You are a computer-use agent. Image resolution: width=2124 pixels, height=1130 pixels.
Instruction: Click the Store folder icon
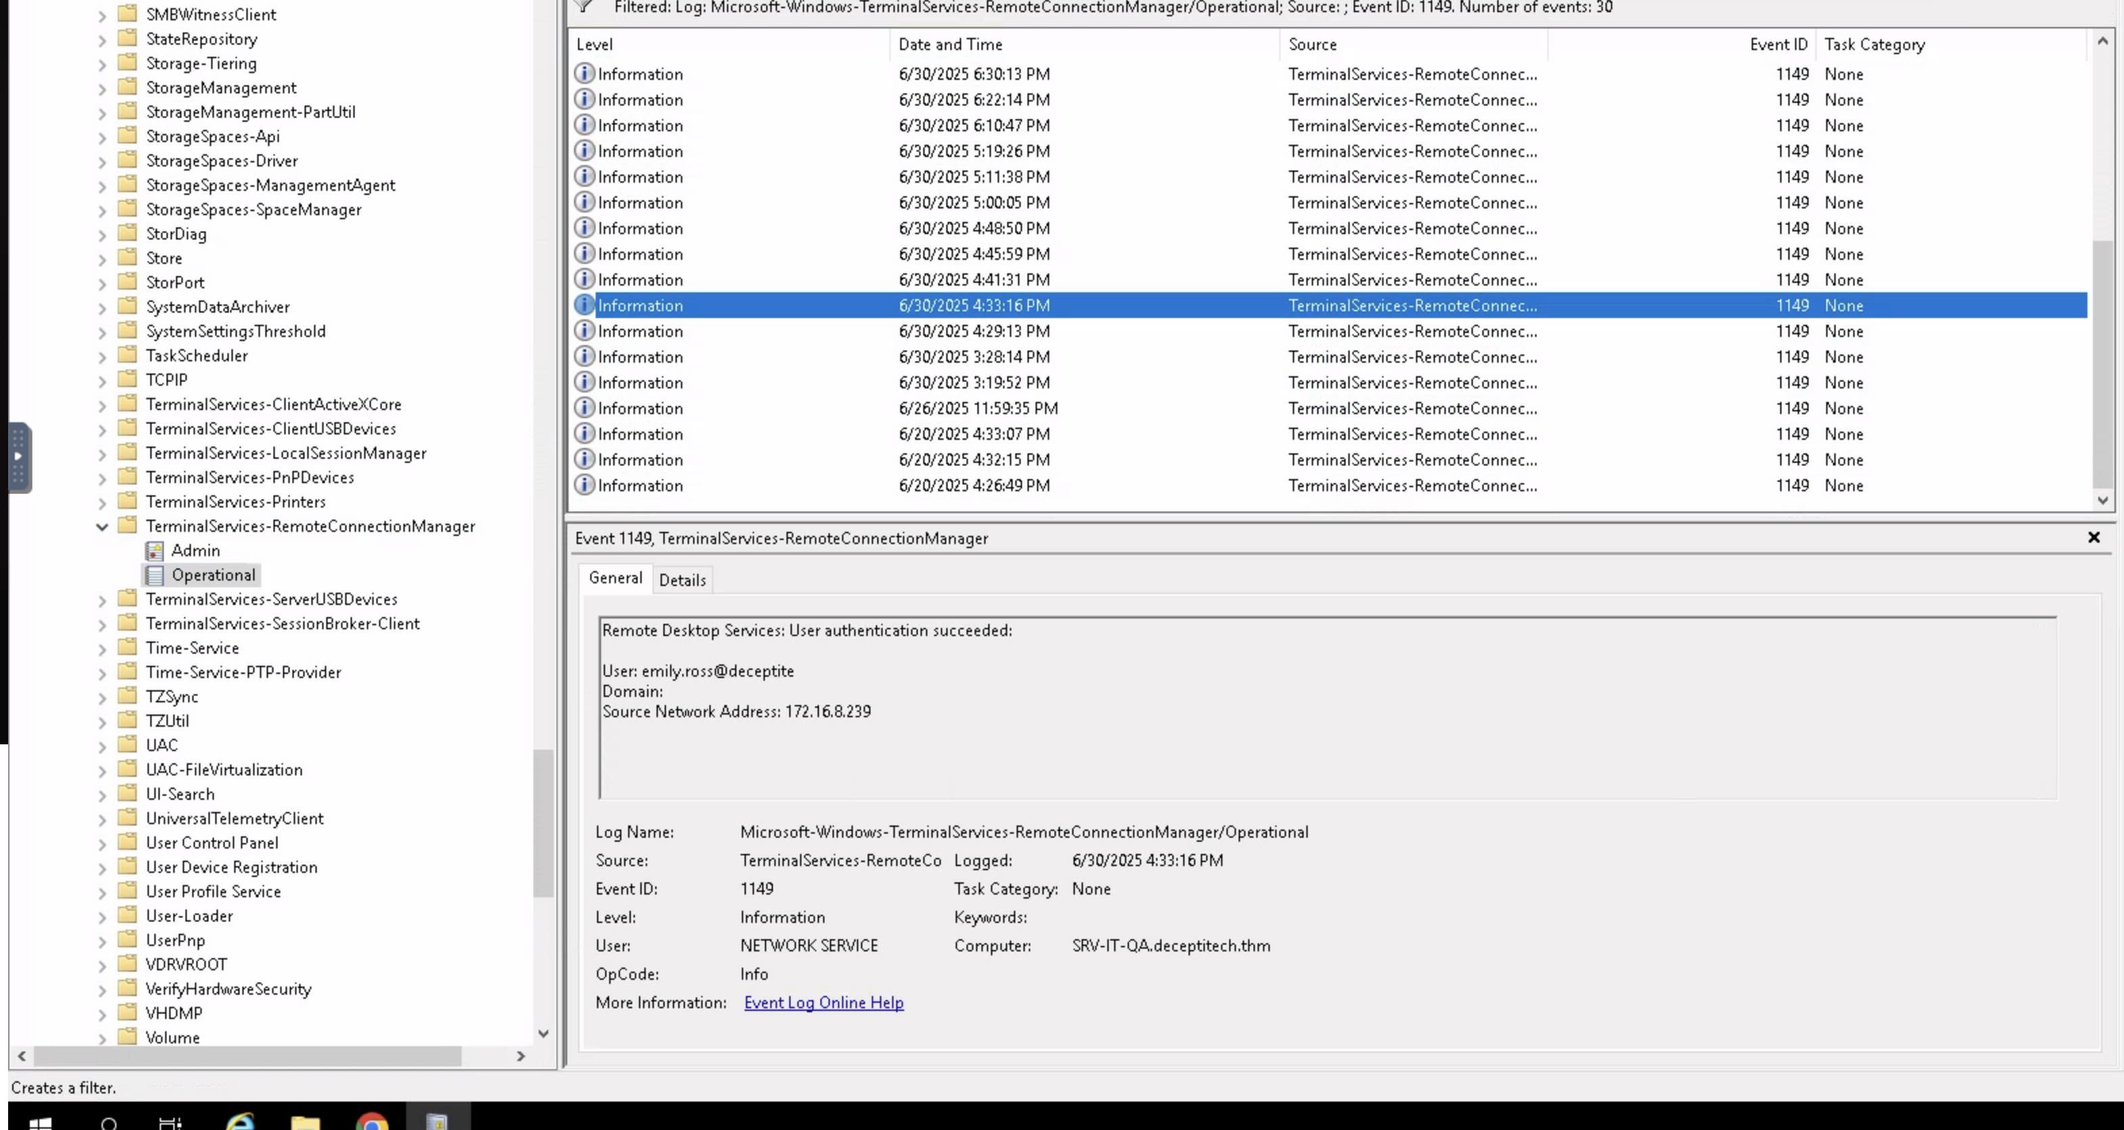(127, 258)
